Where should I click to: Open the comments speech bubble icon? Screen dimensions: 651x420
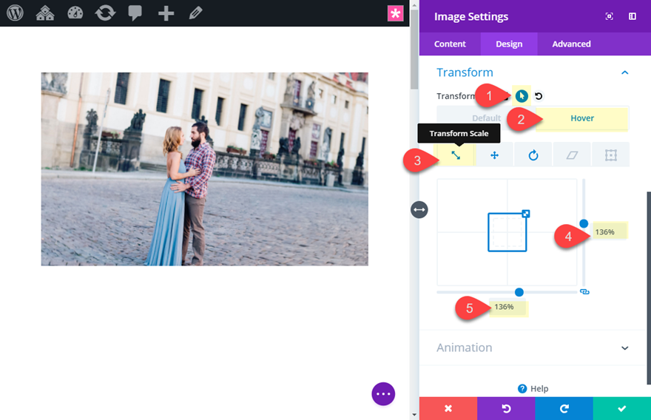point(135,13)
